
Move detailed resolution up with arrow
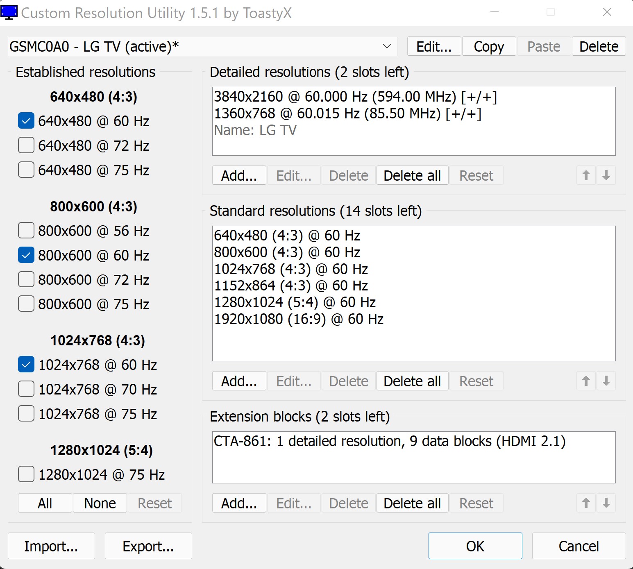pos(586,176)
